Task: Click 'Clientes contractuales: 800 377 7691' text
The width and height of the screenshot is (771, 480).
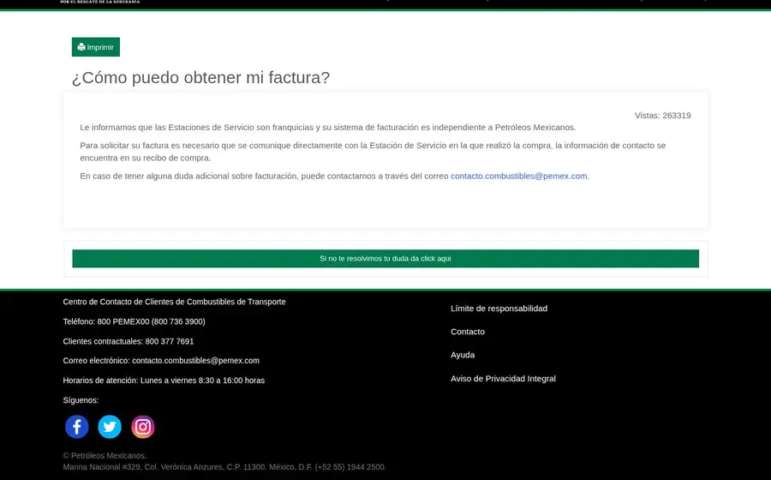Action: coord(128,341)
